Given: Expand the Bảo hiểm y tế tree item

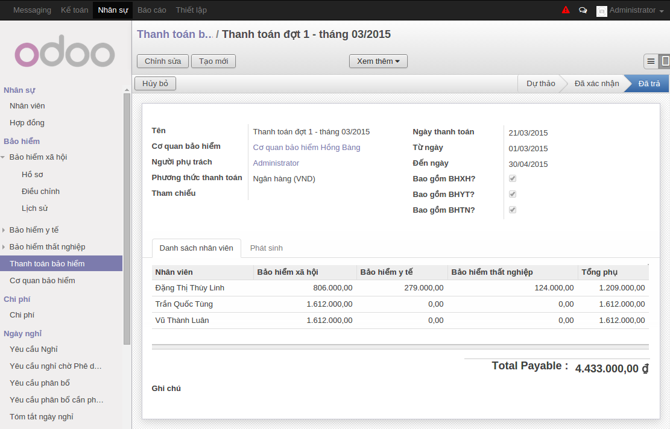Looking at the screenshot, I should tap(5, 230).
